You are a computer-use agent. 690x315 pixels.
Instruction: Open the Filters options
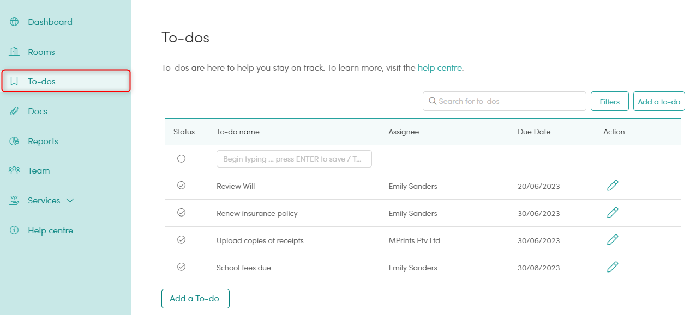point(610,101)
